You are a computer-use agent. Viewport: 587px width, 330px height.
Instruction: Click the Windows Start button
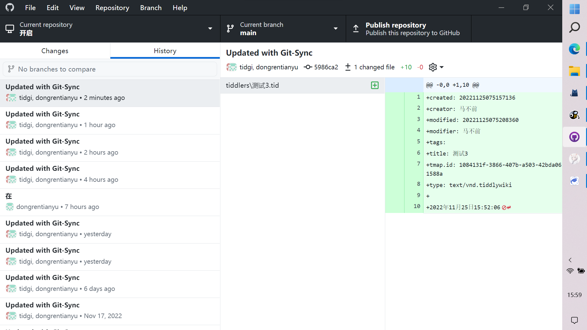tap(574, 9)
